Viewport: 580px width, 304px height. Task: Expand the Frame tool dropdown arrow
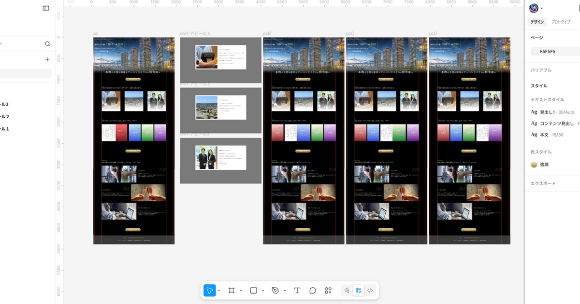click(241, 290)
